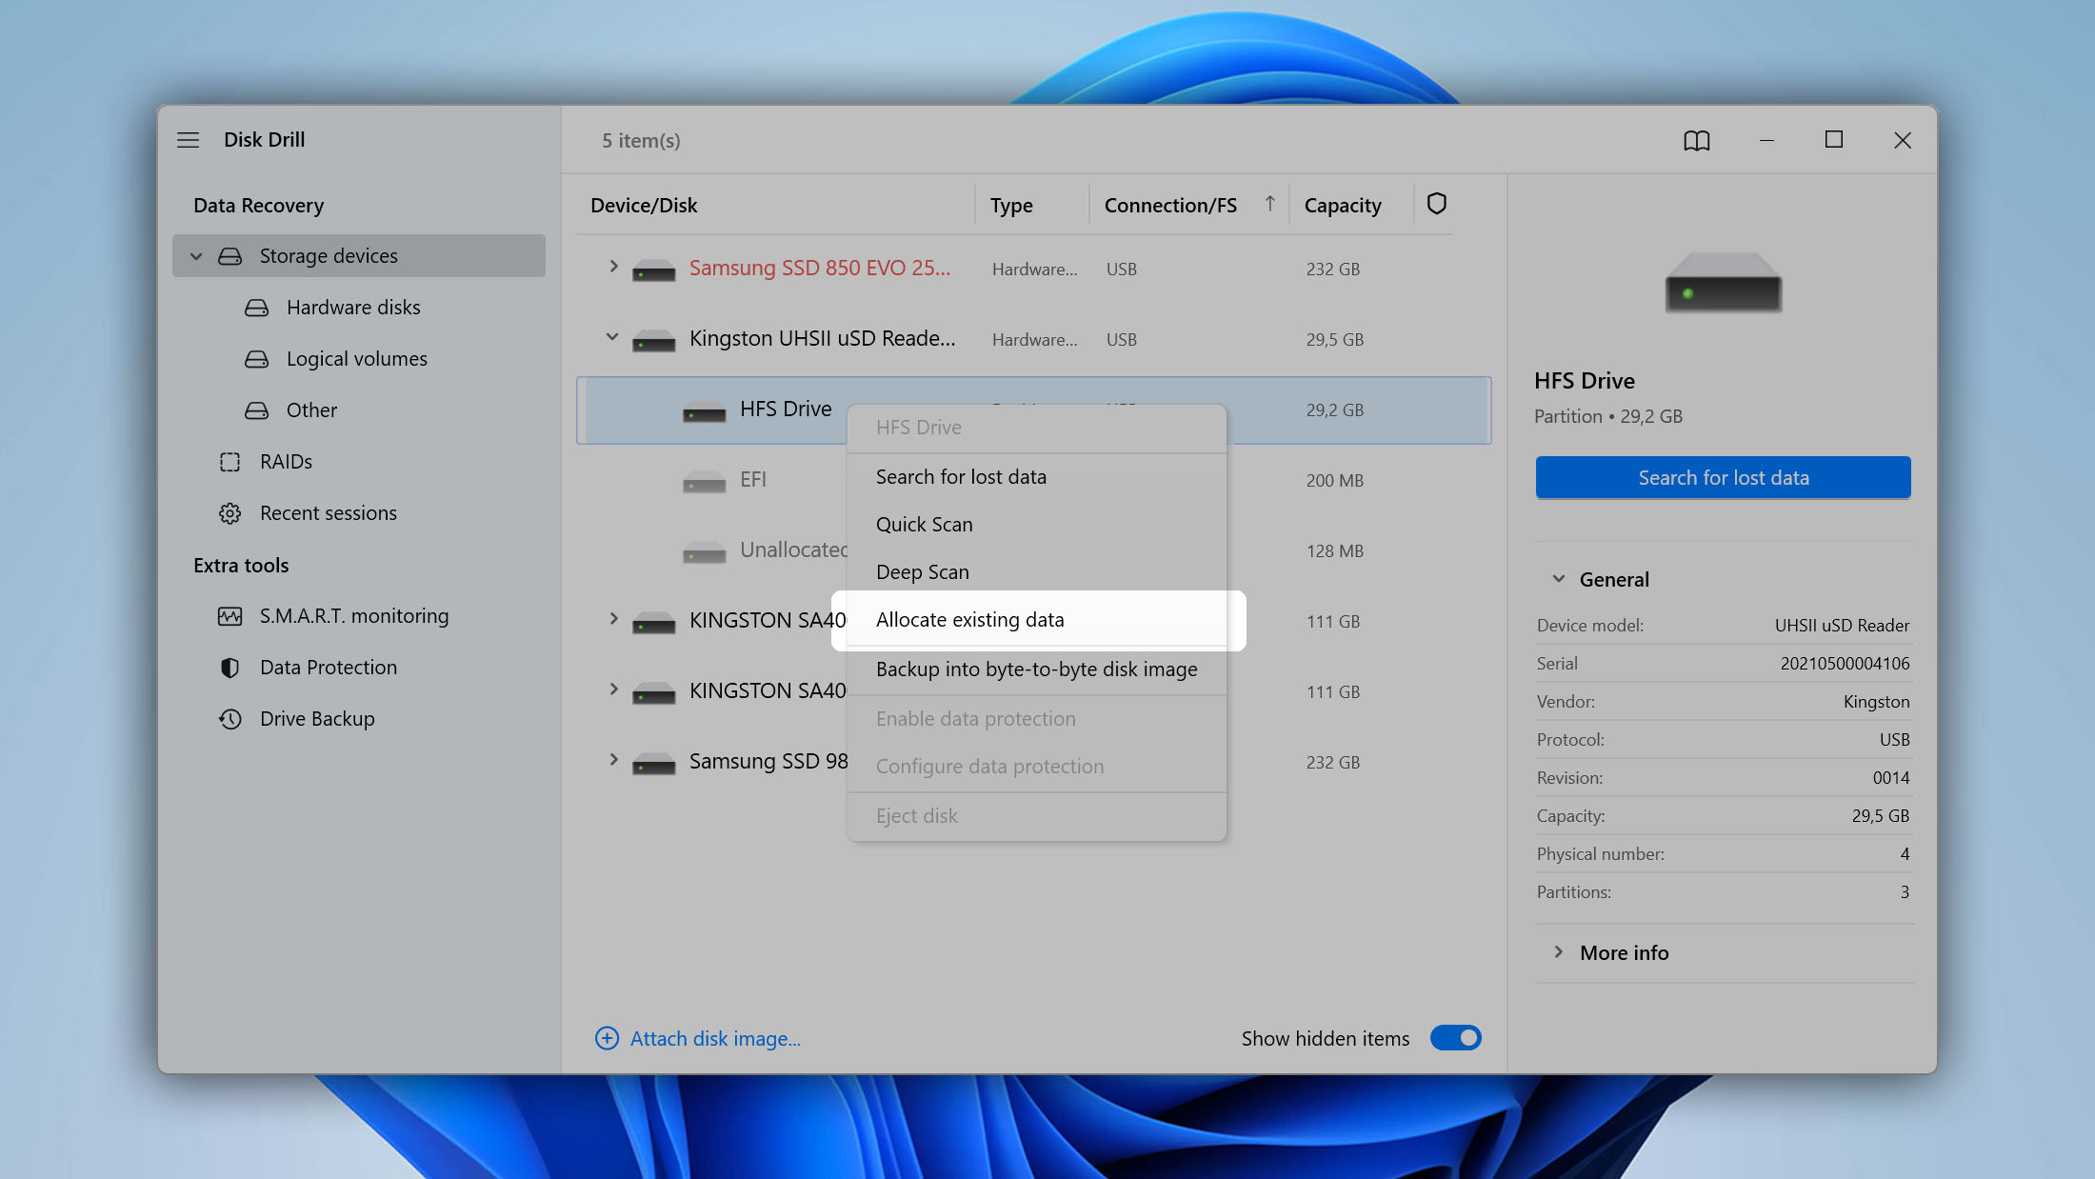Select Allocate existing data menu entry
2095x1179 pixels.
click(1036, 620)
